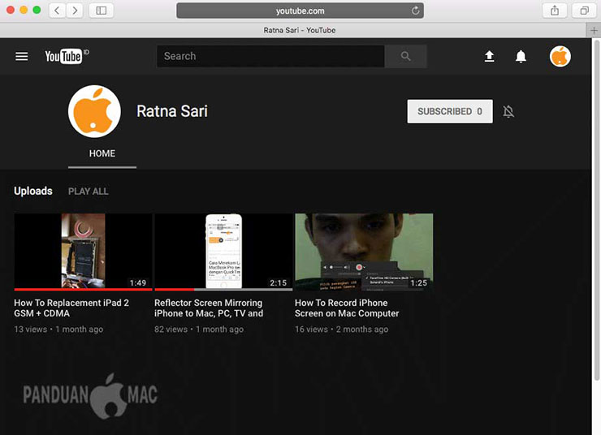Go back with Safari back arrow
This screenshot has height=435, width=601.
[x=57, y=11]
